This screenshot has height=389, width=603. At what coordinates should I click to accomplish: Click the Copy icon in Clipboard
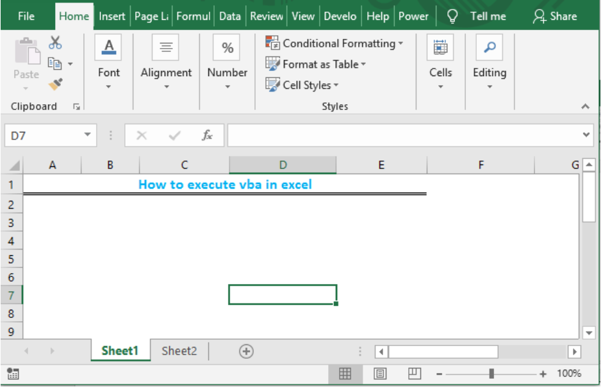(x=54, y=63)
